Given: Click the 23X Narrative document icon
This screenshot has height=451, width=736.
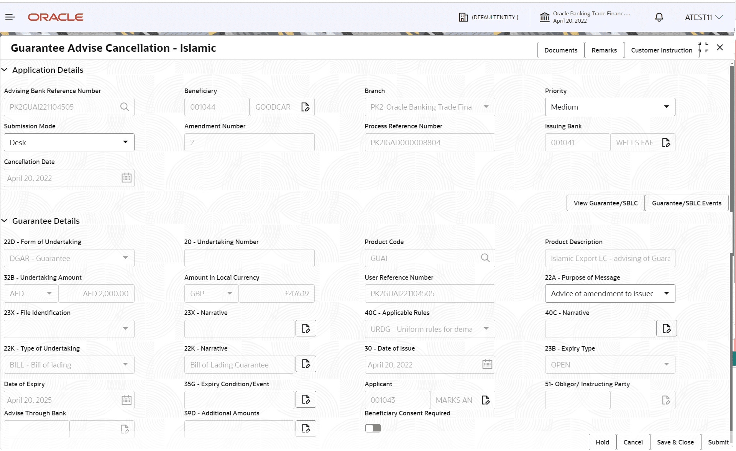Looking at the screenshot, I should pos(306,328).
